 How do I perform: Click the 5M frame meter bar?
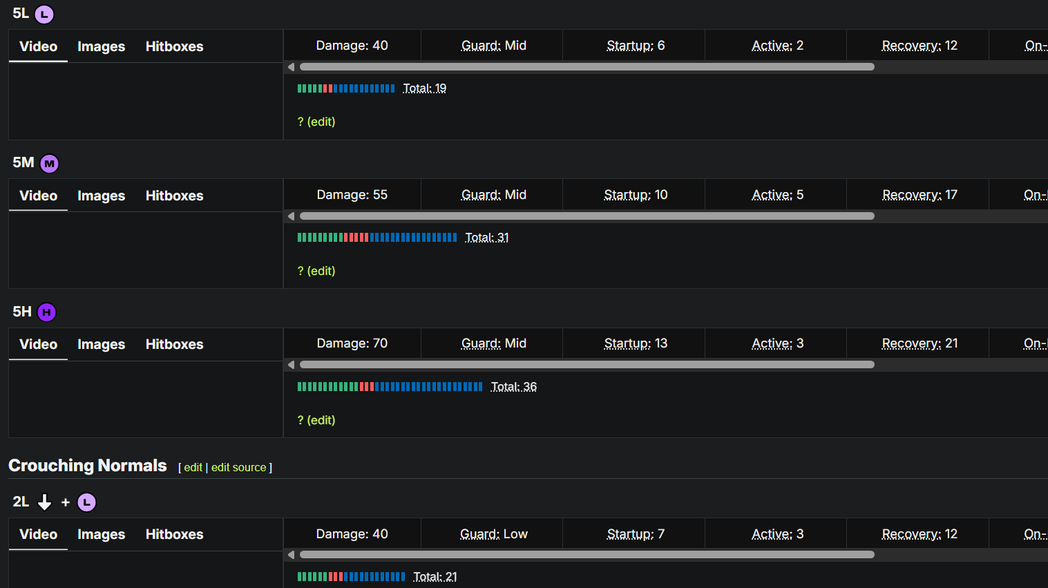(x=377, y=238)
